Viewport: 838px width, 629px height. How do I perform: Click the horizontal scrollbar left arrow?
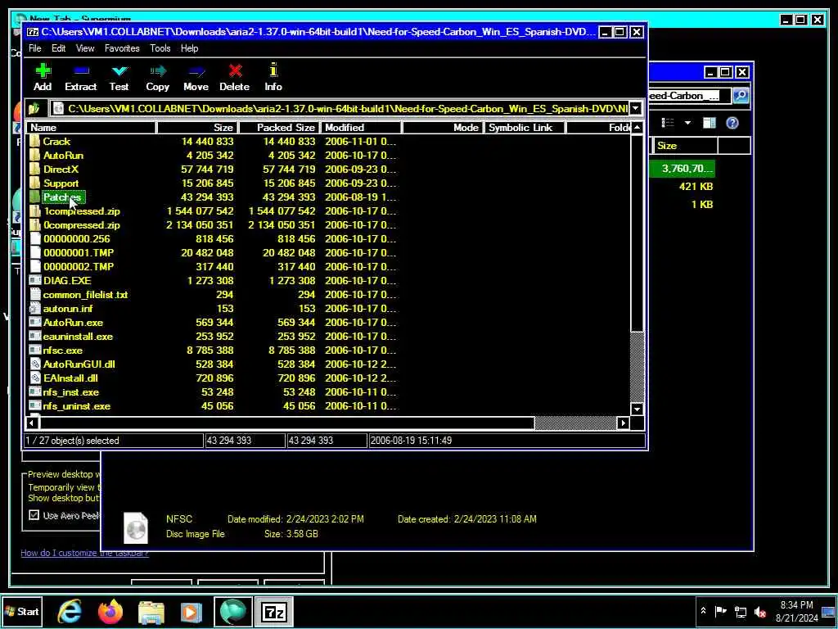(x=32, y=423)
